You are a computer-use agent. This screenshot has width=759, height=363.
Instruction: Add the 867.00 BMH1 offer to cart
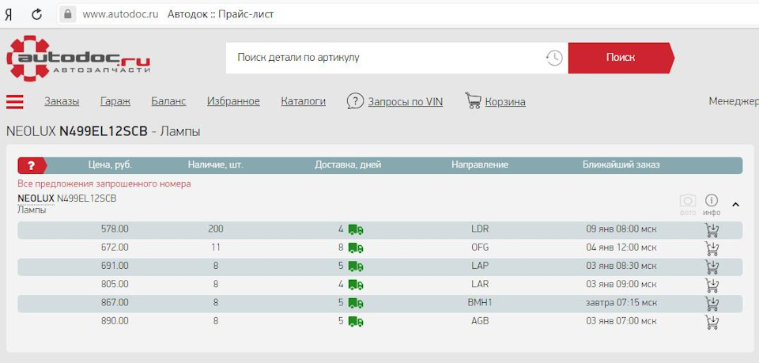[712, 304]
